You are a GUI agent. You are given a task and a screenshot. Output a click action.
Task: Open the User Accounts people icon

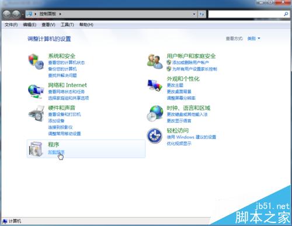tap(155, 61)
